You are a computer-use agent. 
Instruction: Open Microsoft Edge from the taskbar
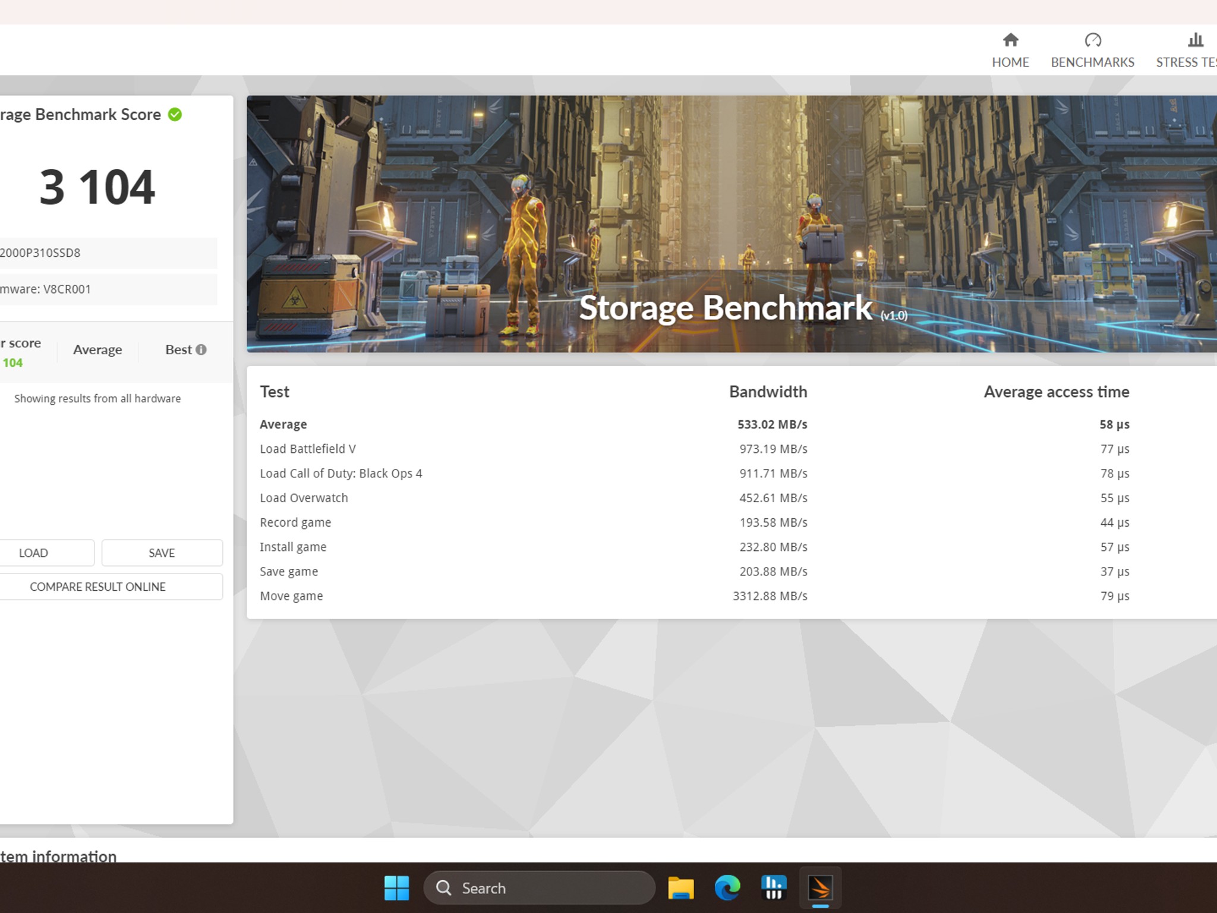click(x=728, y=887)
